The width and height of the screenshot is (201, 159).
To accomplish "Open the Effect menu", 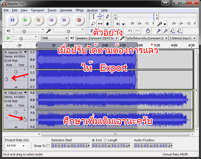I will [x=79, y=10].
